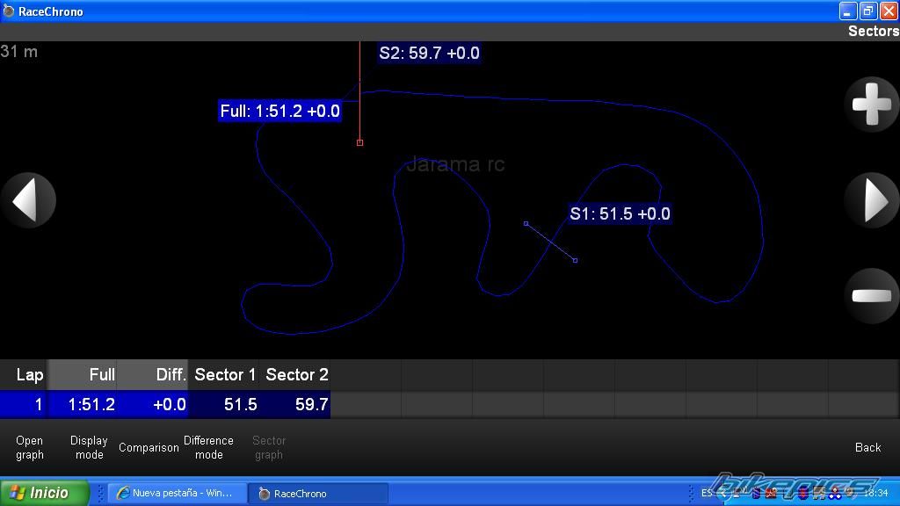The height and width of the screenshot is (506, 900).
Task: Click the Back button
Action: (x=867, y=447)
